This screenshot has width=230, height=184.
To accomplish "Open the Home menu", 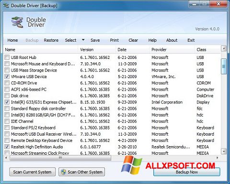I will 12,40.
